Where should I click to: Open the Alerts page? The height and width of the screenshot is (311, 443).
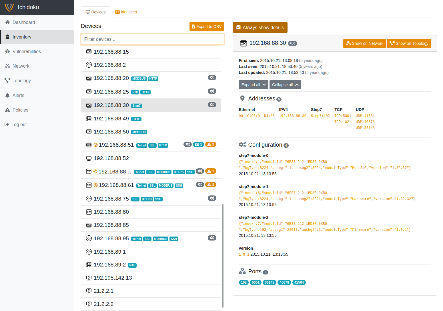coord(37,95)
